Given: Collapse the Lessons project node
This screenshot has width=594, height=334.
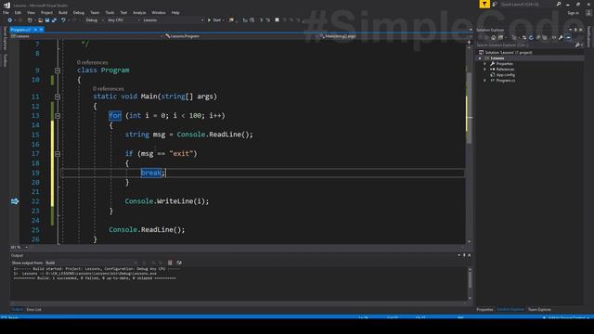Looking at the screenshot, I should 480,58.
